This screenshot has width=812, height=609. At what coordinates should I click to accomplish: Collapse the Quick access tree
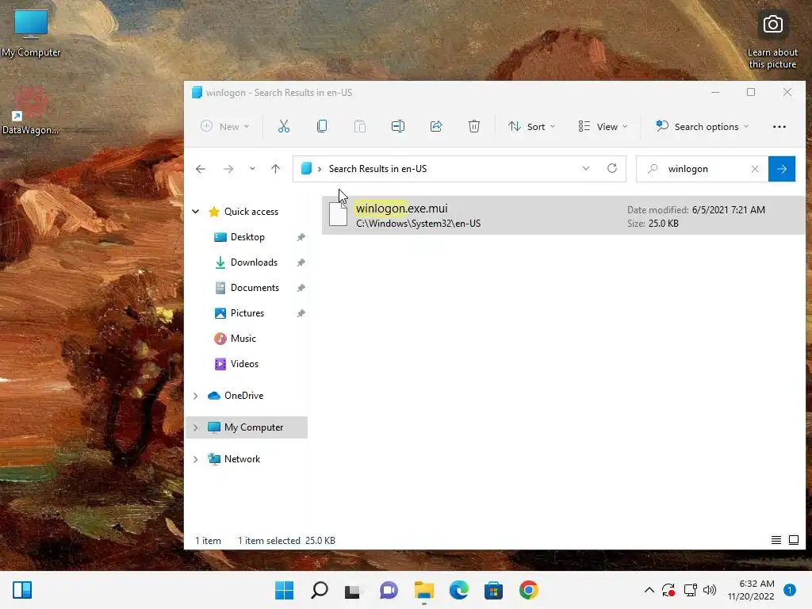click(196, 211)
